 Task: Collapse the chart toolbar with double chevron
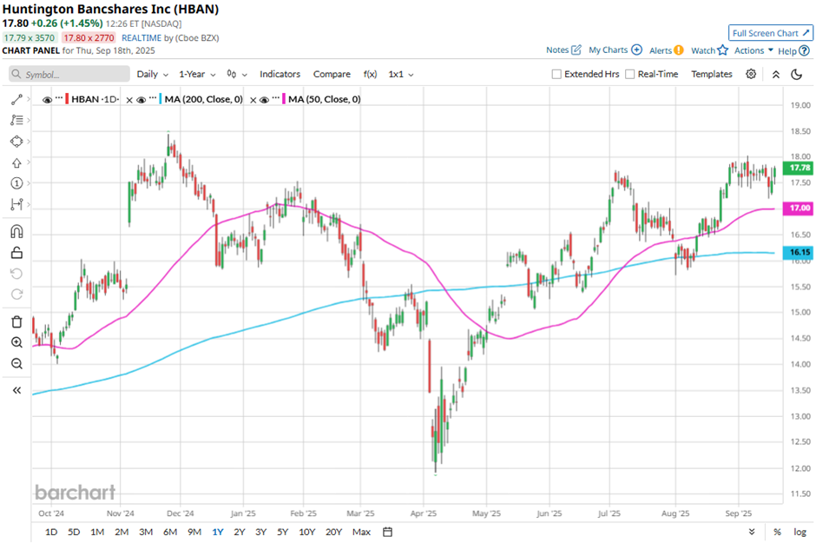776,75
